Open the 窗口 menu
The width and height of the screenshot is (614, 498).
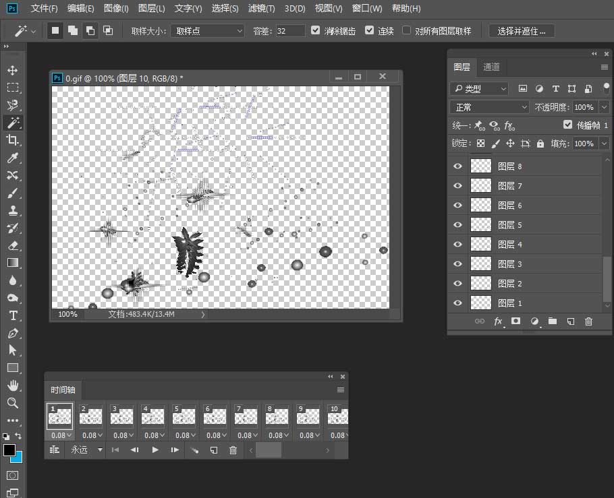tap(367, 8)
